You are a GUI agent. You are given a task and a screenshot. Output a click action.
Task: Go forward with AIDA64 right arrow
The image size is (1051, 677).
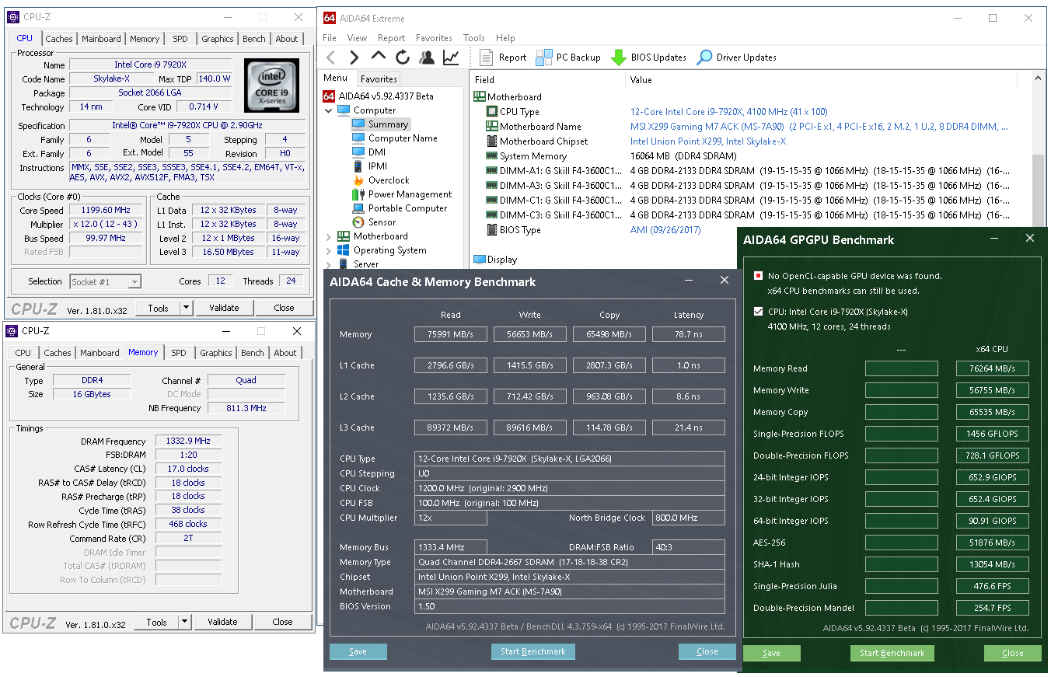coord(354,57)
